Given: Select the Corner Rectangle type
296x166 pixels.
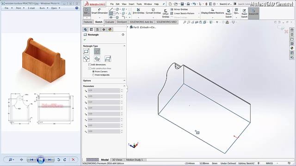Looking at the screenshot, I should point(86,51).
